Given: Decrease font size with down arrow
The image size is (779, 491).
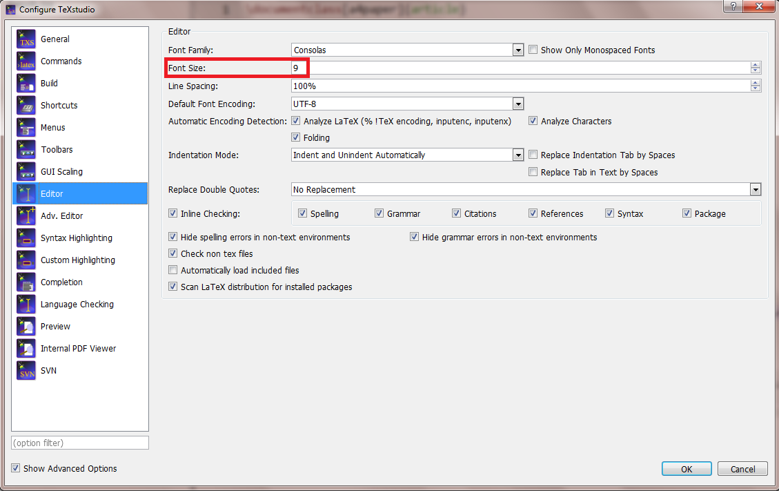Looking at the screenshot, I should point(756,70).
